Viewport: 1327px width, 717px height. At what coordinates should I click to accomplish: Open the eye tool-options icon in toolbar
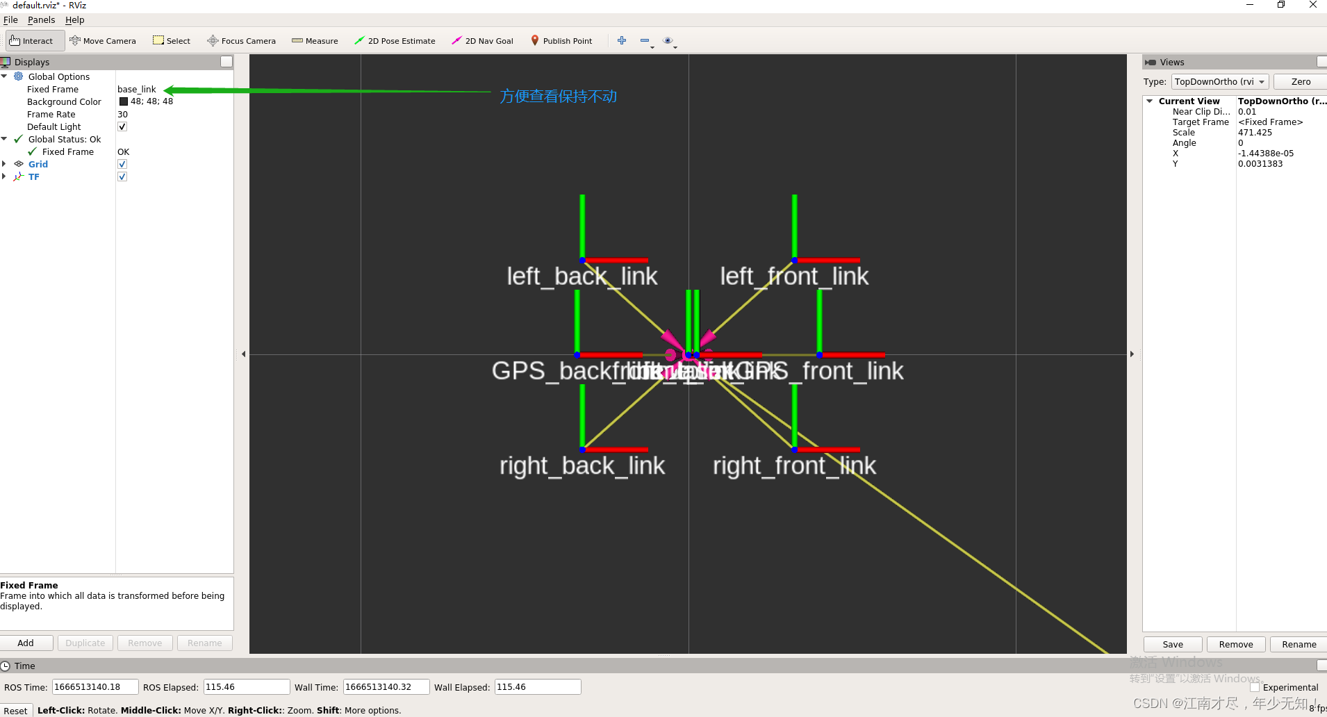(668, 40)
